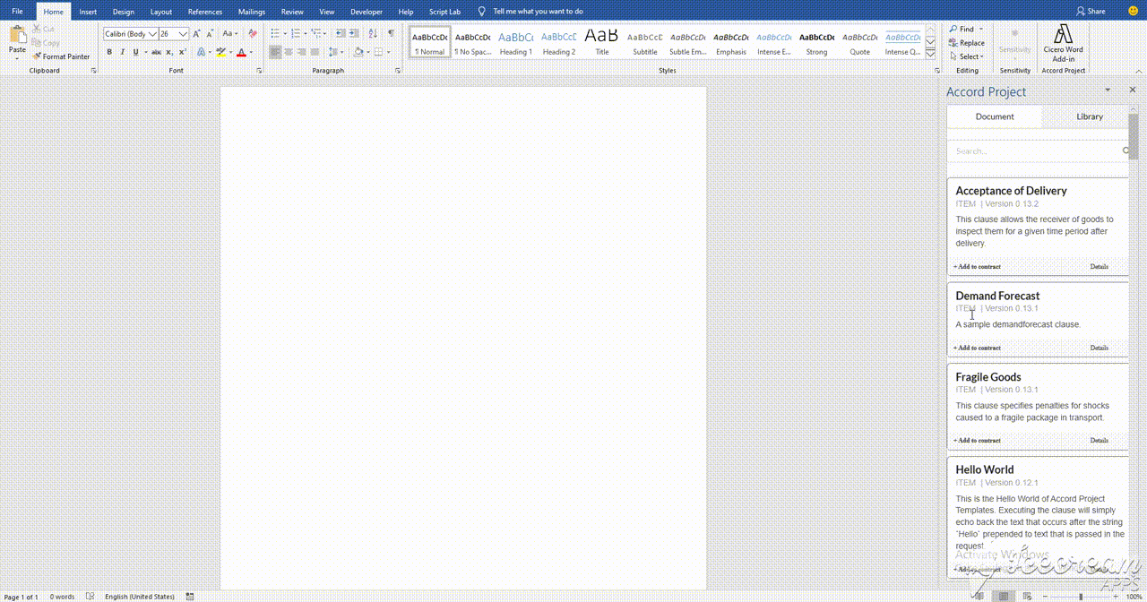Open the Accord Project pane options arrow
The height and width of the screenshot is (602, 1147).
click(1108, 90)
